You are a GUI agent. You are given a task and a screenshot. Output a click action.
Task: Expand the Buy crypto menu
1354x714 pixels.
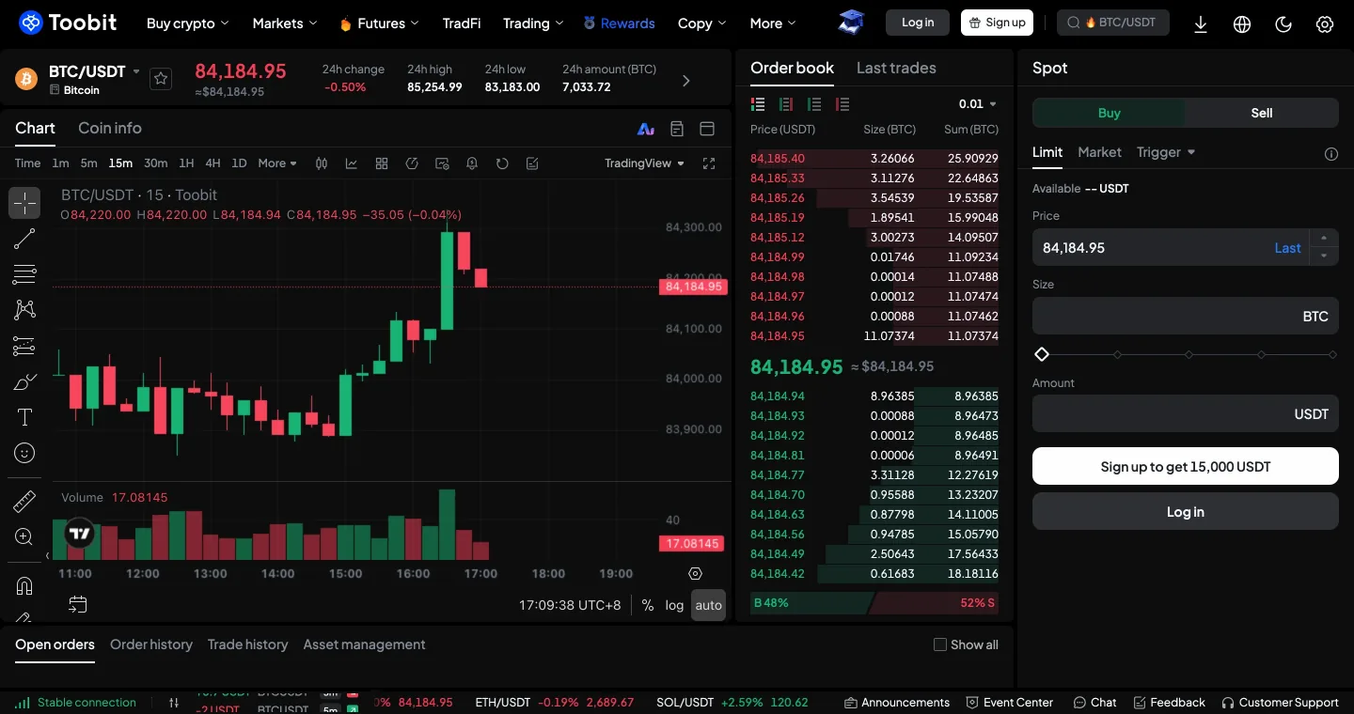[188, 23]
